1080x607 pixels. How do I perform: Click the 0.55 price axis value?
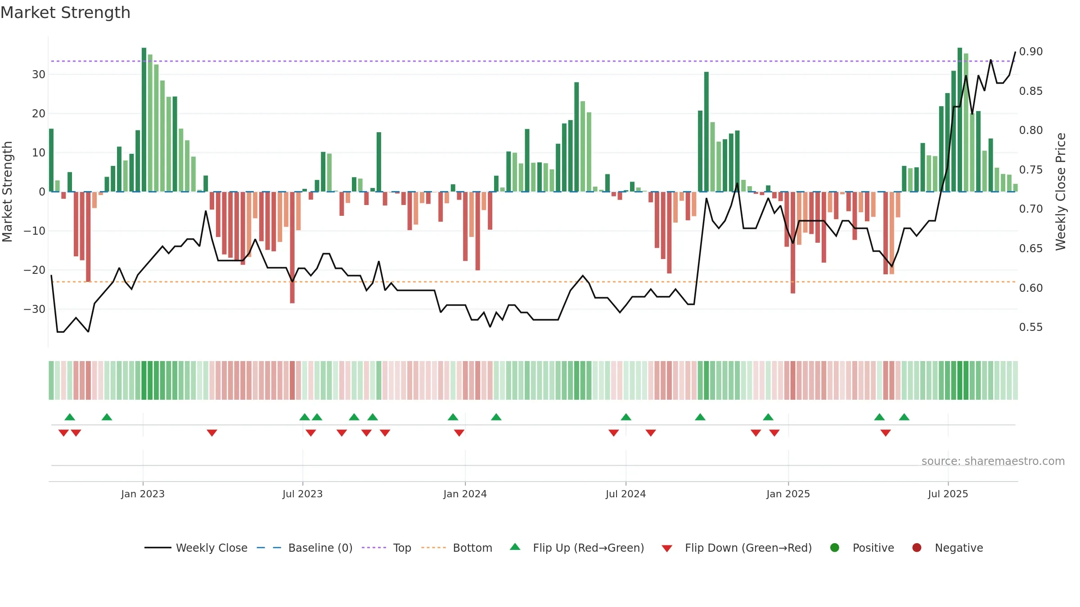point(1031,327)
